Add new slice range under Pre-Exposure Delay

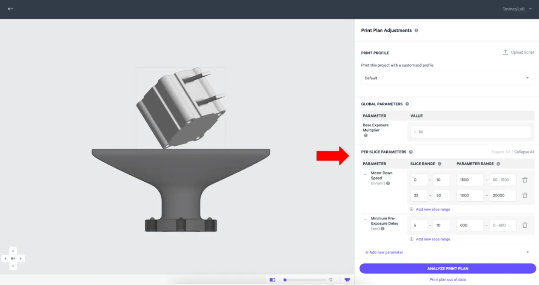[x=430, y=239]
